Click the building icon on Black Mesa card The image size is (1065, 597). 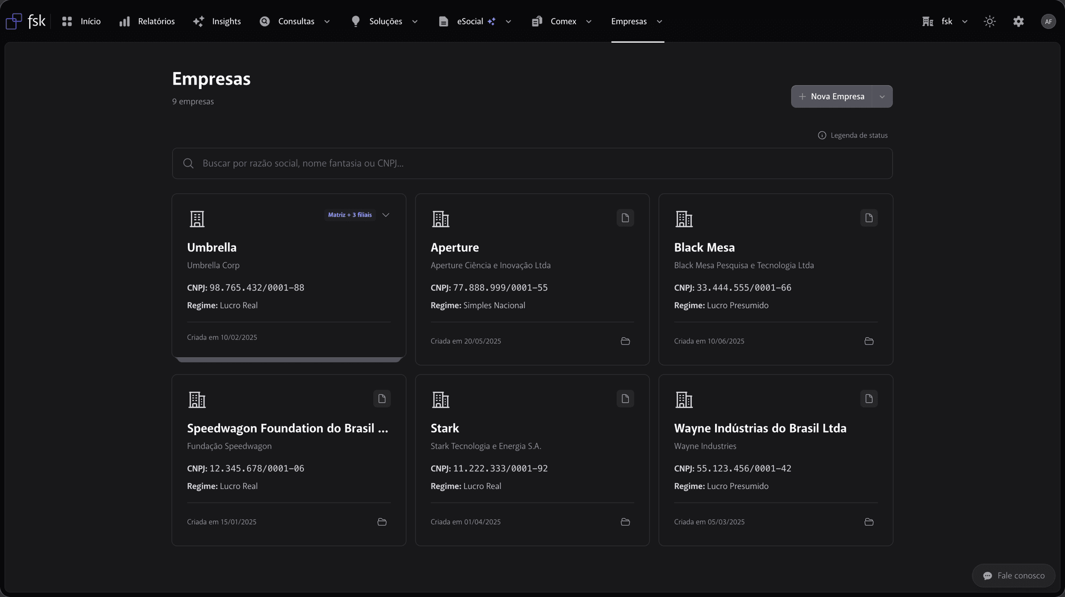(684, 219)
